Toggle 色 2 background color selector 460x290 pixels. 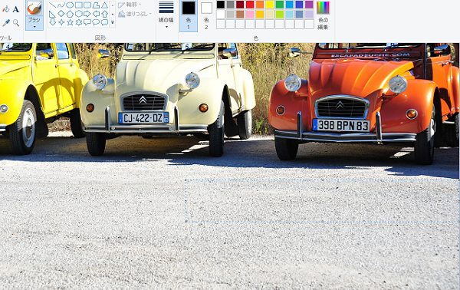point(206,16)
